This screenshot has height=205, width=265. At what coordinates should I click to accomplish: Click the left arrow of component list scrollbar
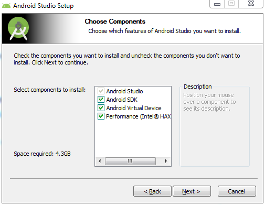point(100,161)
